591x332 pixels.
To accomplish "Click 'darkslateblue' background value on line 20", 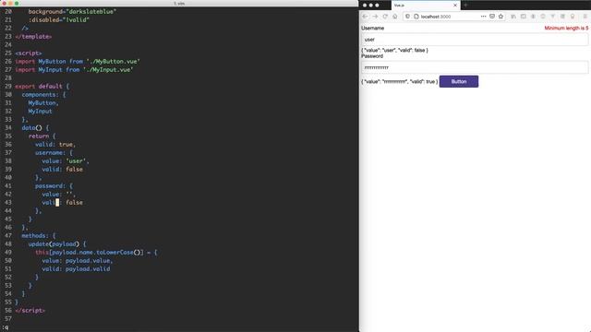I will click(90, 12).
